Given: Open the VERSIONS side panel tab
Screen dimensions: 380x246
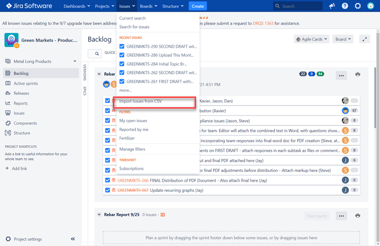Looking at the screenshot, I should point(85,72).
